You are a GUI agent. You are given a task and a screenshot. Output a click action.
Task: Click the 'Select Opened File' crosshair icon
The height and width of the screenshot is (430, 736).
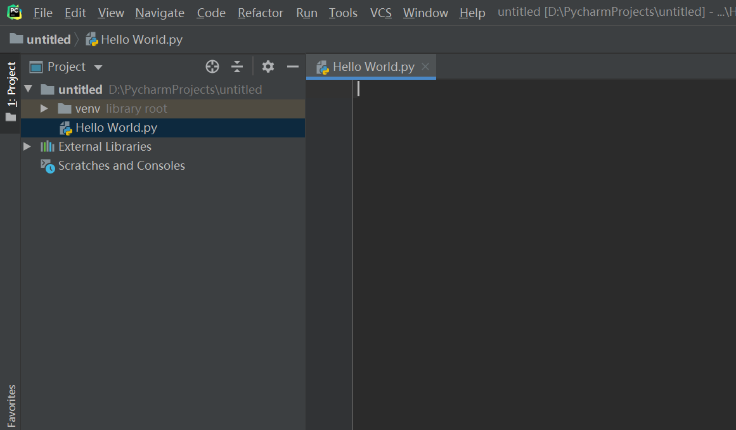pyautogui.click(x=212, y=66)
